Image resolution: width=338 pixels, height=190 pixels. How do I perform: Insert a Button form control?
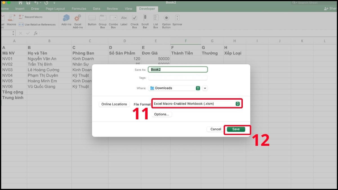coord(92,21)
